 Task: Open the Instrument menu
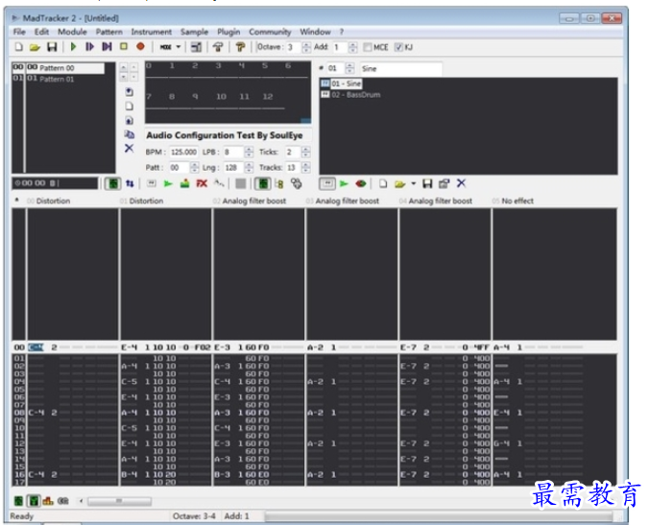[151, 32]
